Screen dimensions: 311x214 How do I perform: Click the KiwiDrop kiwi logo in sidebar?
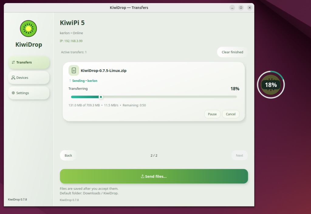28,28
